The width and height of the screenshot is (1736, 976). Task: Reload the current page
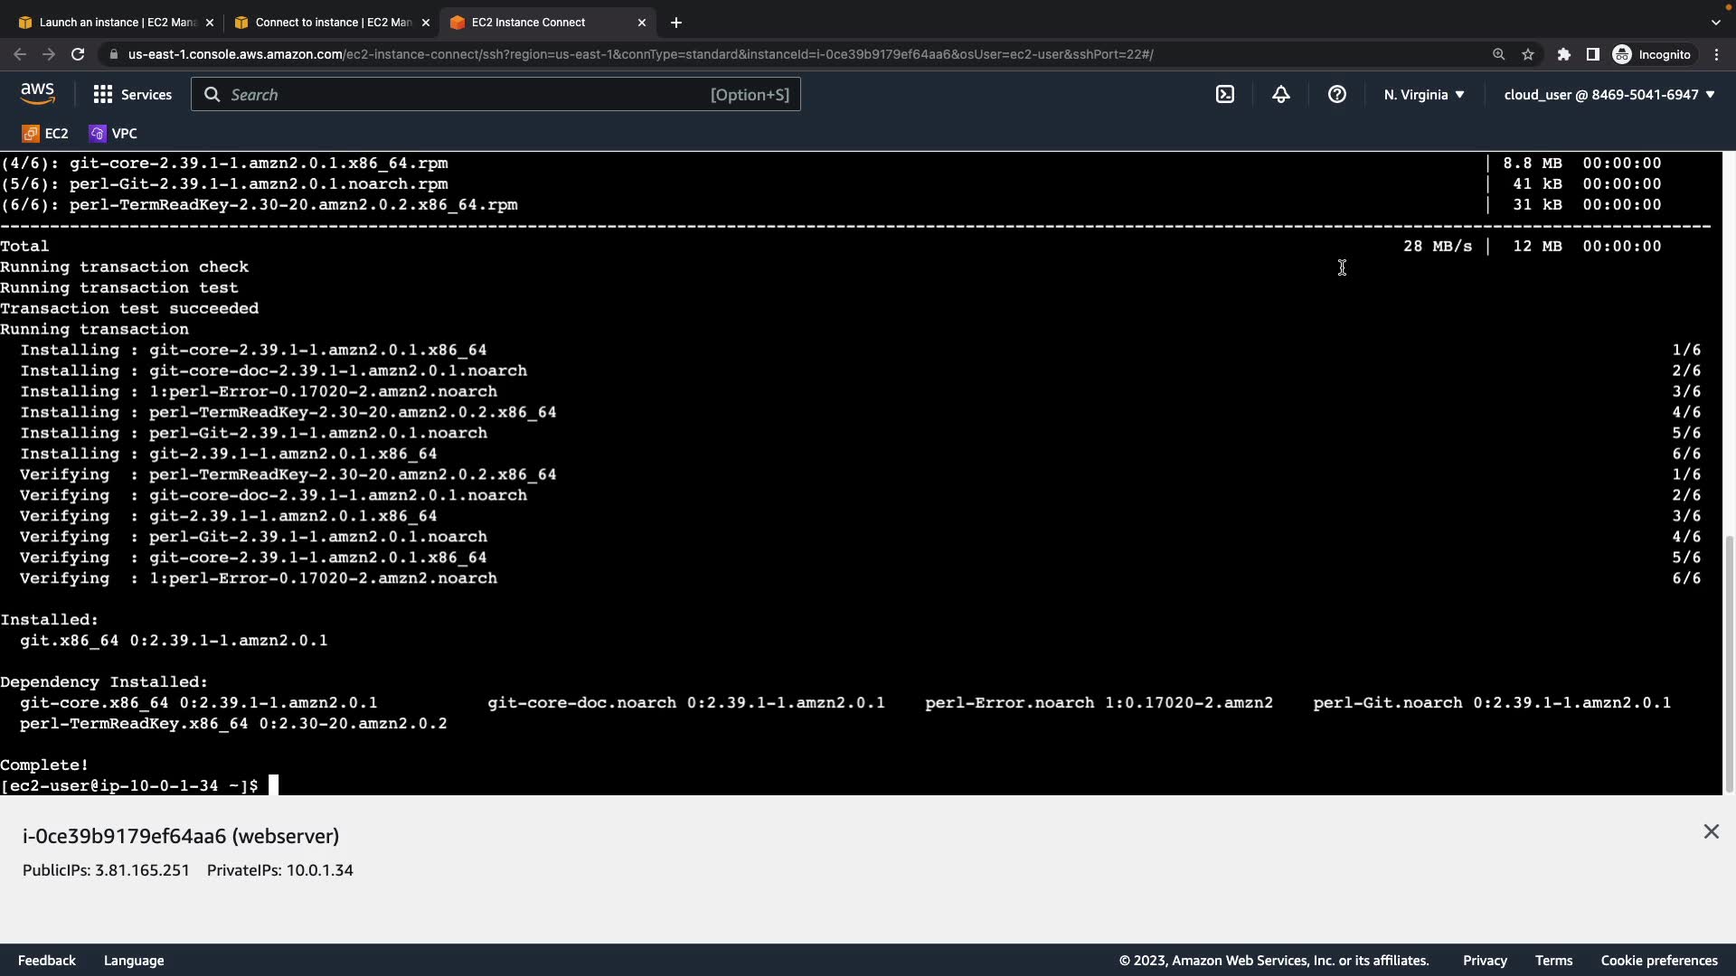point(78,54)
